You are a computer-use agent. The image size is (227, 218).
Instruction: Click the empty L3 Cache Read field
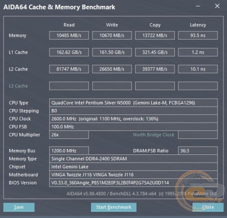point(69,86)
